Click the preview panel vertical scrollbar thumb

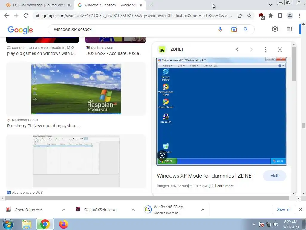(293, 63)
